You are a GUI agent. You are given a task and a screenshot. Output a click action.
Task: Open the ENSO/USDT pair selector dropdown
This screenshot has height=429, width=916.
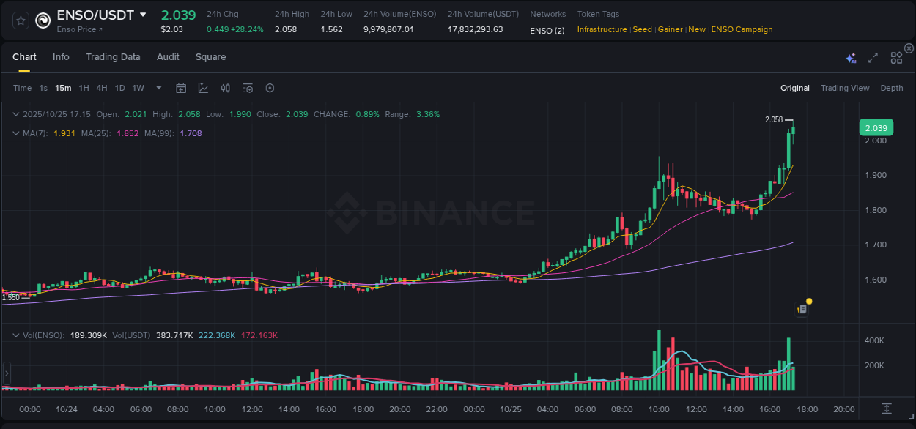pyautogui.click(x=144, y=14)
